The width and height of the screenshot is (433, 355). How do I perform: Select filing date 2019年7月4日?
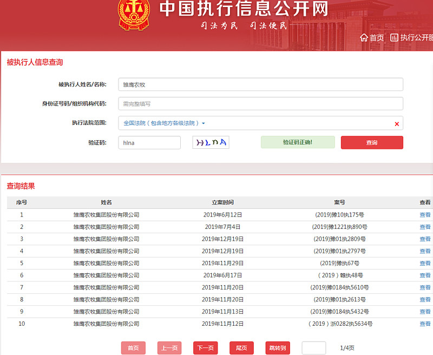click(x=222, y=227)
